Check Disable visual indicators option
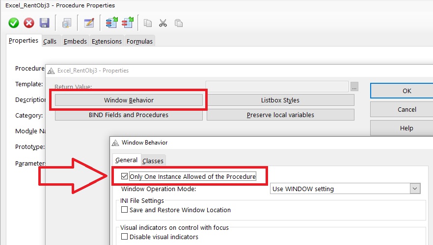 tap(125, 237)
